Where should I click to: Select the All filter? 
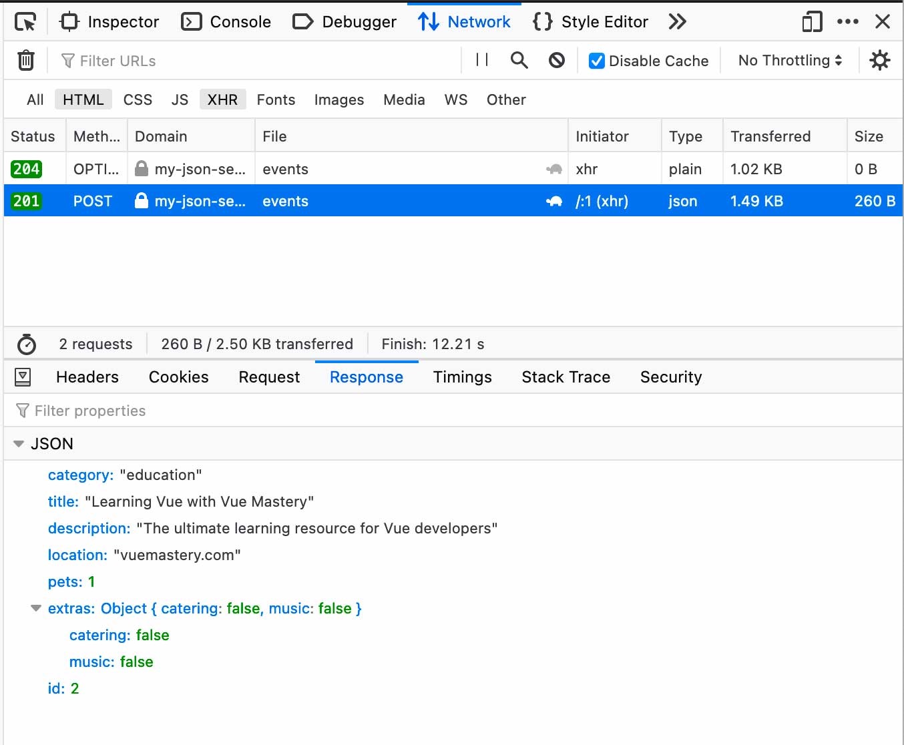click(35, 100)
